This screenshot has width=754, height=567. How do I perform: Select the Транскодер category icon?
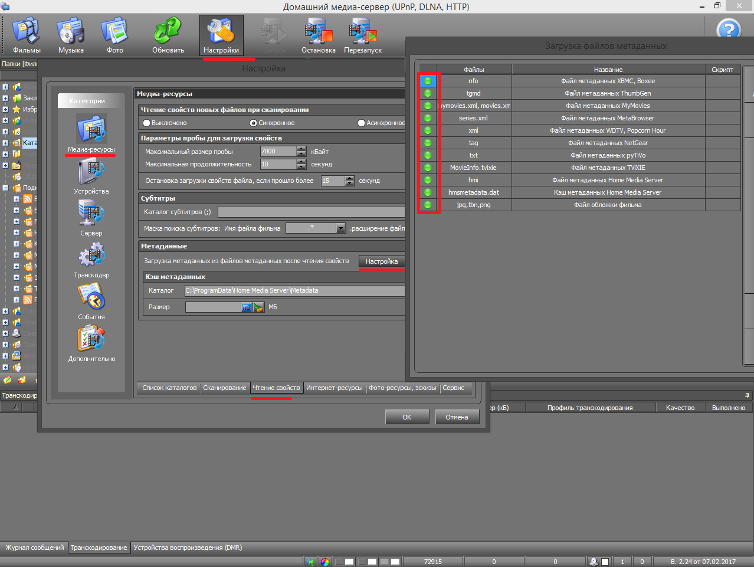coord(91,258)
